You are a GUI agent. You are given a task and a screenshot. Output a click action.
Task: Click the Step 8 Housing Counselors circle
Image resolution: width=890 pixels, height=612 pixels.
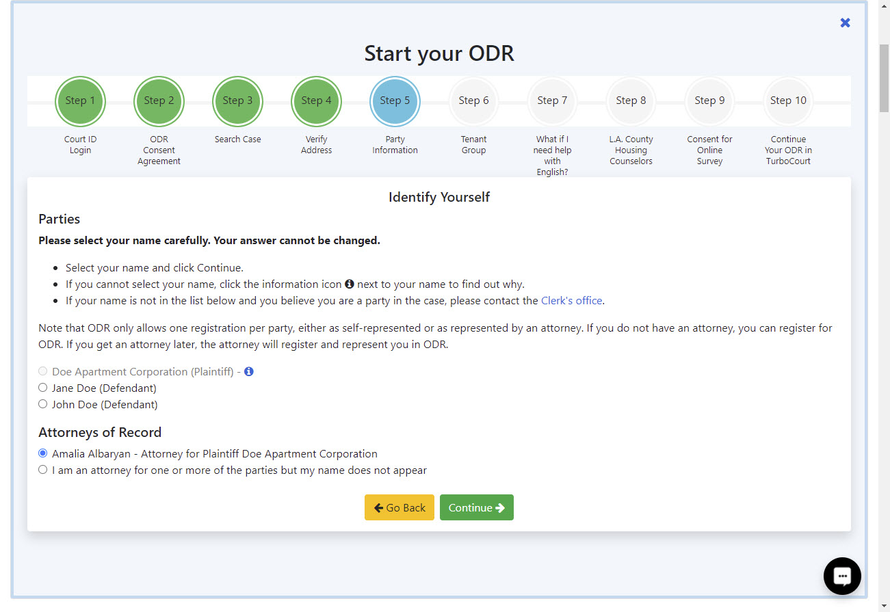631,101
